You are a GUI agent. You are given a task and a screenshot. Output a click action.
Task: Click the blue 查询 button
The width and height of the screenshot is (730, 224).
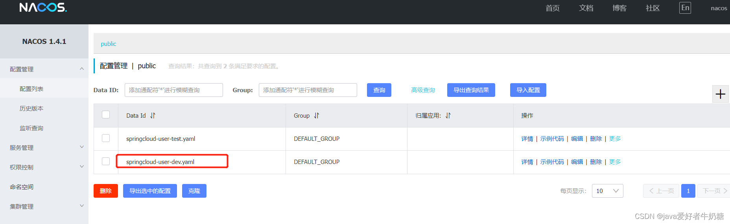(x=379, y=90)
